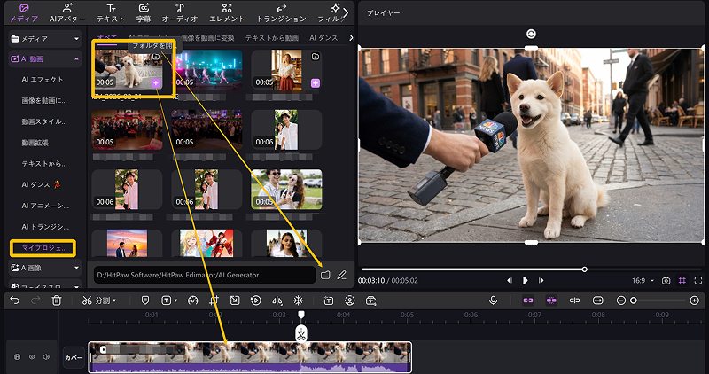This screenshot has height=374, width=709.
Task: Open the dropdown arrow beside the T tool
Action: 175,300
